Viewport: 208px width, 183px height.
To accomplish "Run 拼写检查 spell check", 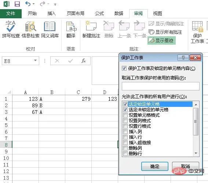I will click(x=11, y=29).
